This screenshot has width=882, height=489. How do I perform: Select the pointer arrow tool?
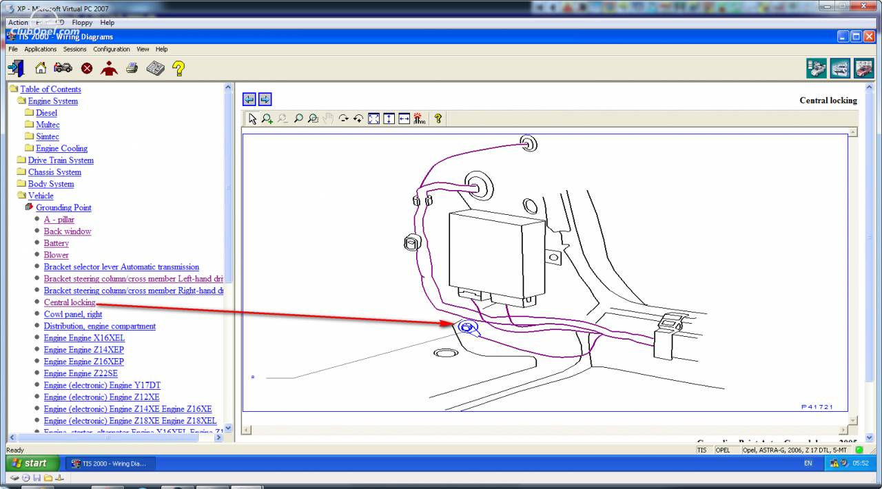coord(252,118)
